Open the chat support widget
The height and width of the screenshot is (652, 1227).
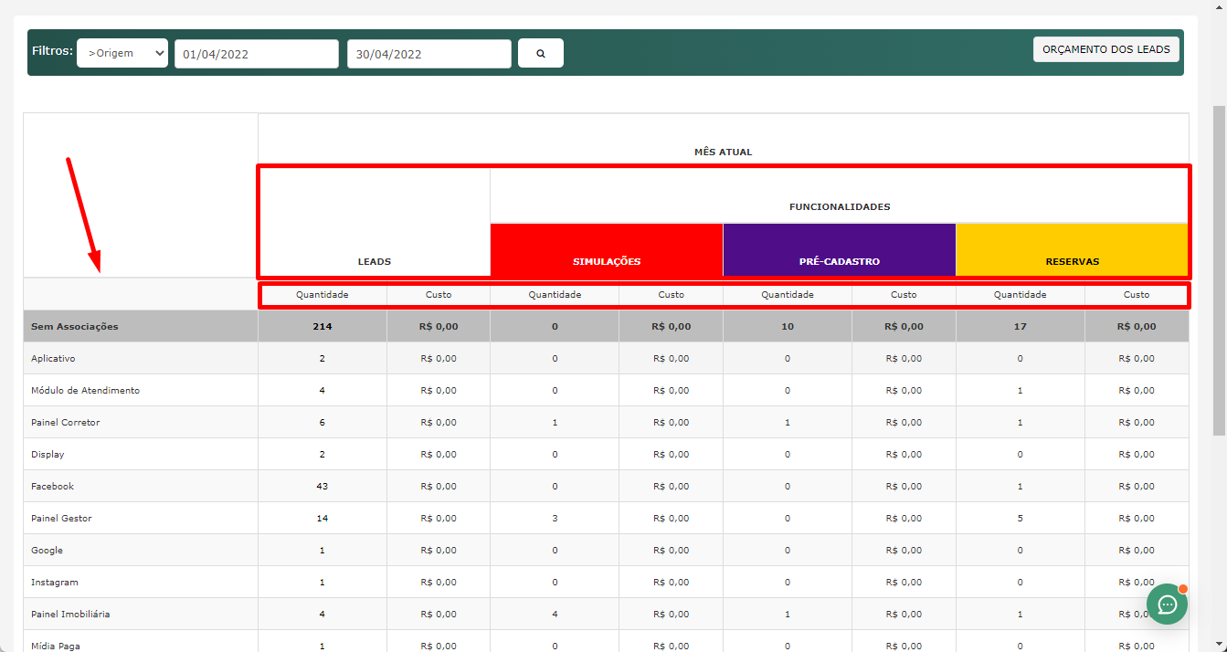pyautogui.click(x=1167, y=604)
